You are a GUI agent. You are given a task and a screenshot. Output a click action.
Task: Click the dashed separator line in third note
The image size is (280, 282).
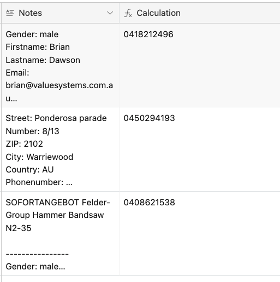pos(37,254)
